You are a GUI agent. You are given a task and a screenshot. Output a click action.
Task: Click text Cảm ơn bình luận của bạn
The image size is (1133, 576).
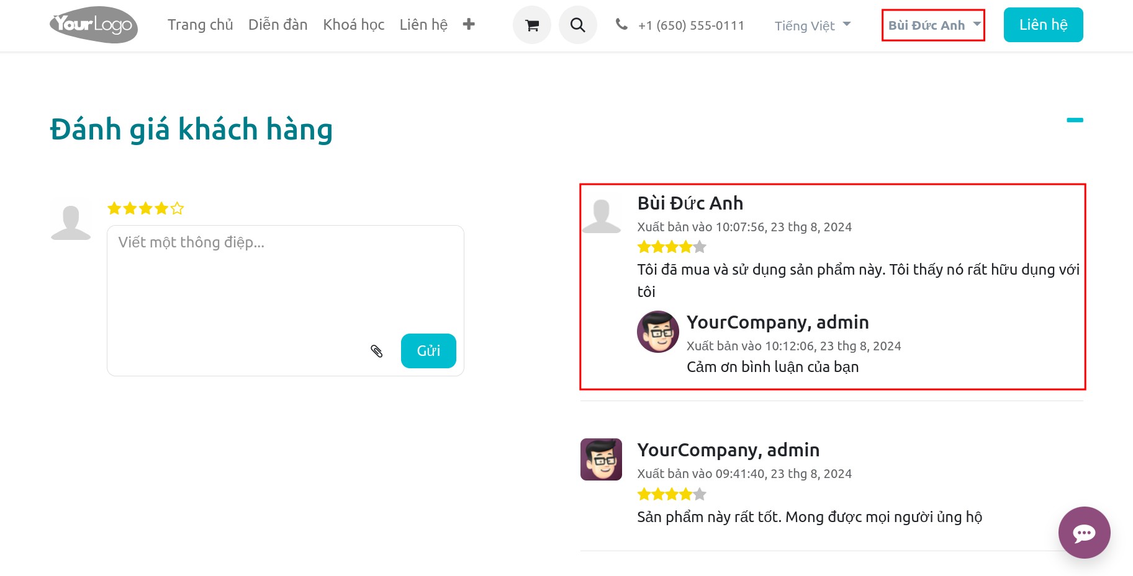point(773,367)
